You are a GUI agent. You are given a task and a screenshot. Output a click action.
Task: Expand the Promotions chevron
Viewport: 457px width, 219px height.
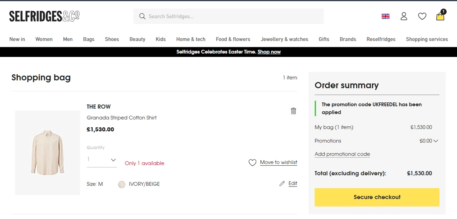tap(436, 141)
